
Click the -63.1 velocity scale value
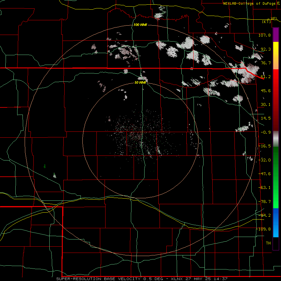tap(264, 188)
